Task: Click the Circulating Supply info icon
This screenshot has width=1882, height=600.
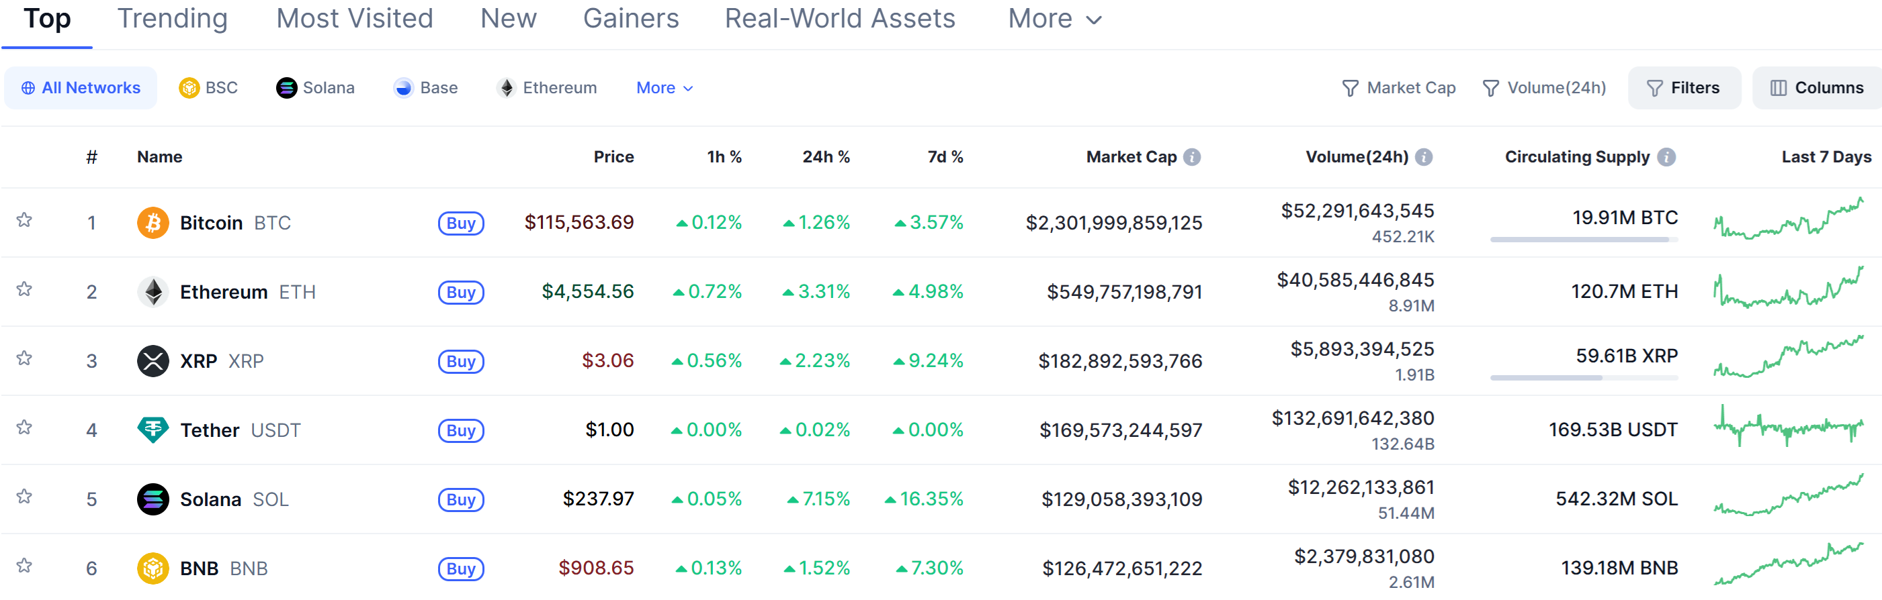Action: tap(1666, 157)
